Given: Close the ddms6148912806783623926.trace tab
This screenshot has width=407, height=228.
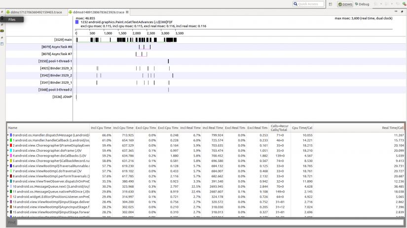Looking at the screenshot, I should pyautogui.click(x=127, y=12).
